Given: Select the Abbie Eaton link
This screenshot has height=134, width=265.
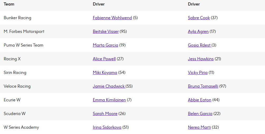Looking at the screenshot, I should [200, 100].
